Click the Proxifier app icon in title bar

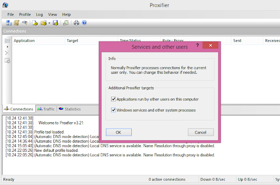click(x=5, y=5)
